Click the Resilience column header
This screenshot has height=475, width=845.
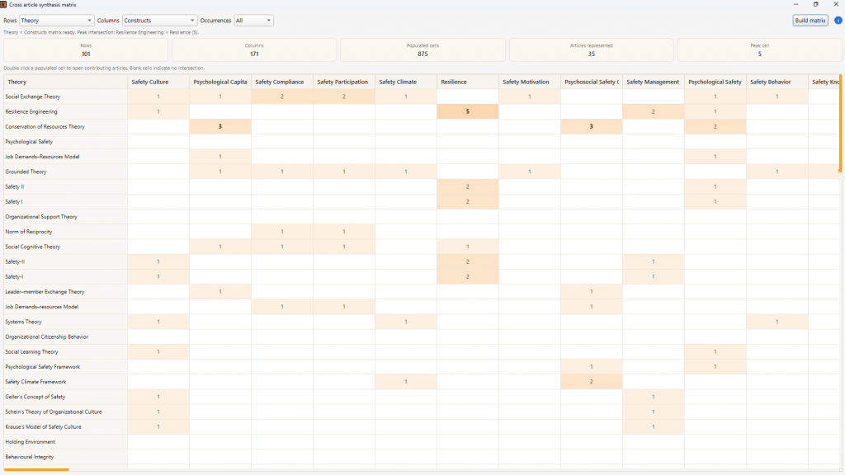(x=468, y=82)
